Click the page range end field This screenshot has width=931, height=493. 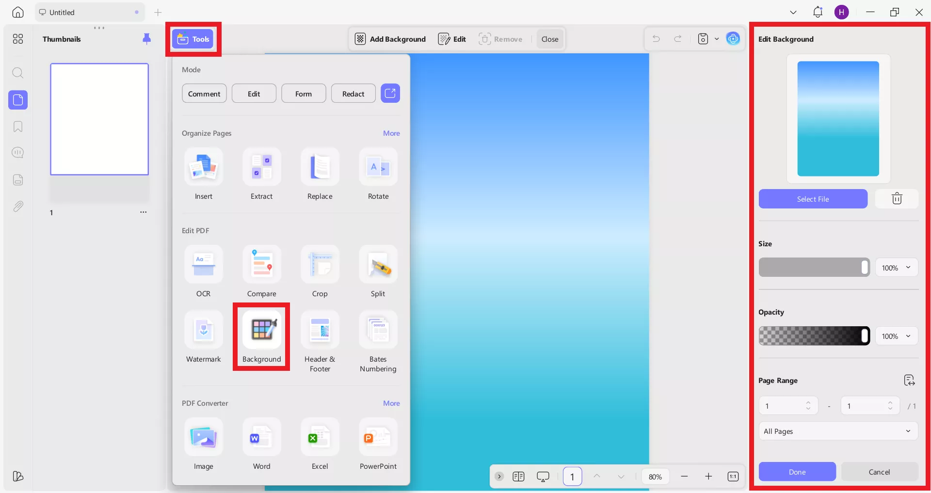pos(870,406)
